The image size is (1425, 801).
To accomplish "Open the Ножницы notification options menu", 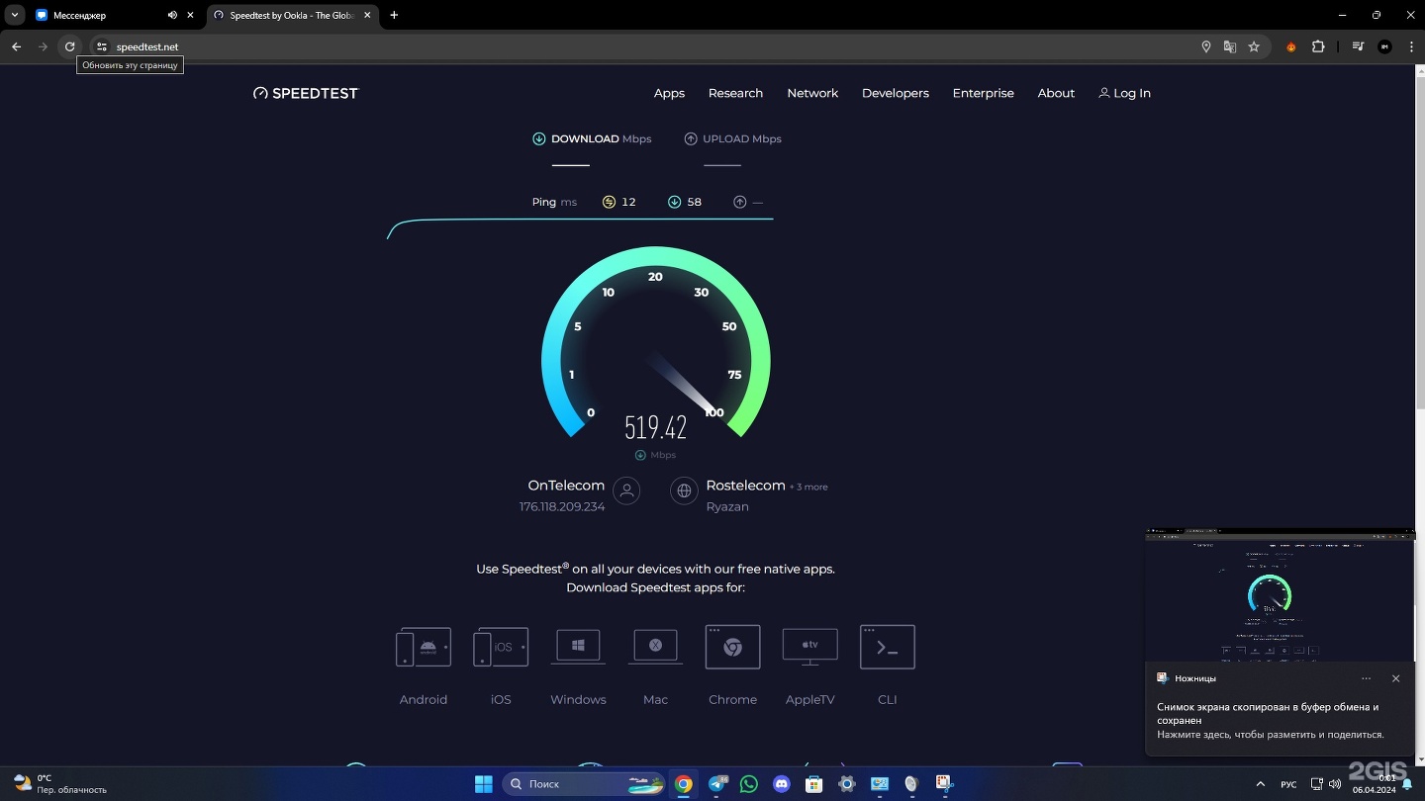I will tap(1366, 678).
